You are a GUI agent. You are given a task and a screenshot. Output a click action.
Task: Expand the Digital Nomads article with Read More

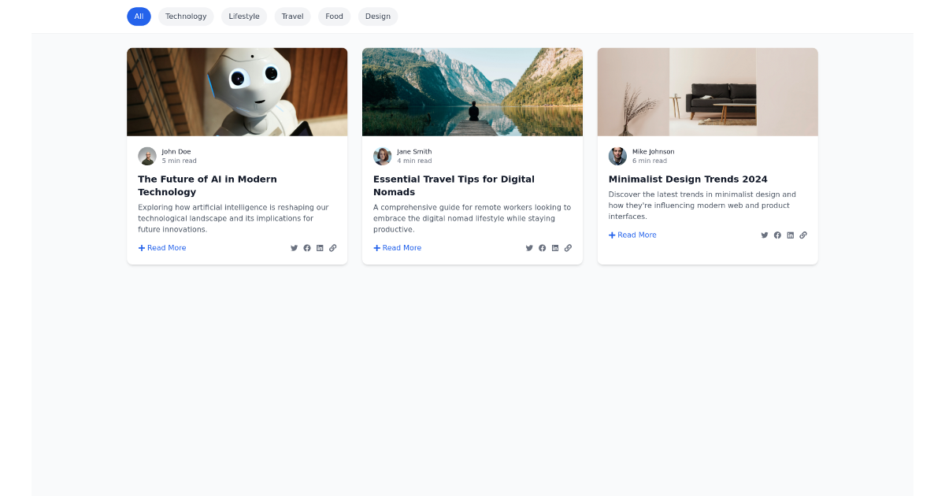click(x=397, y=247)
